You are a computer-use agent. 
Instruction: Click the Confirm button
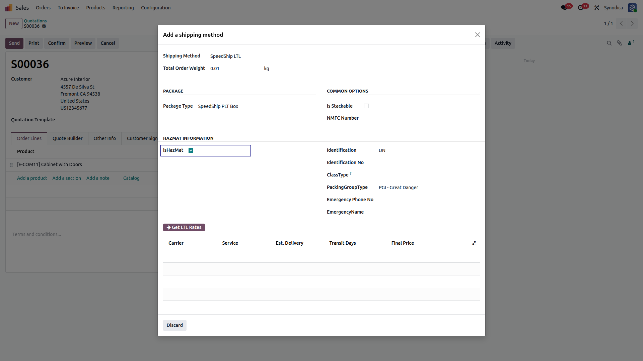pyautogui.click(x=57, y=43)
